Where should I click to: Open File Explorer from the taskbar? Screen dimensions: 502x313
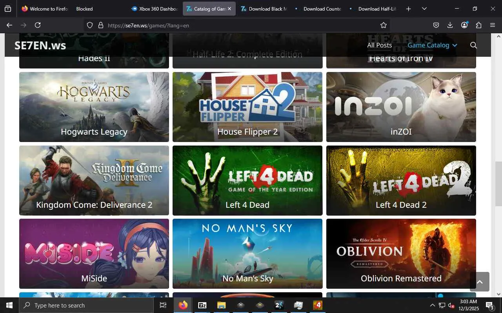pos(222,305)
